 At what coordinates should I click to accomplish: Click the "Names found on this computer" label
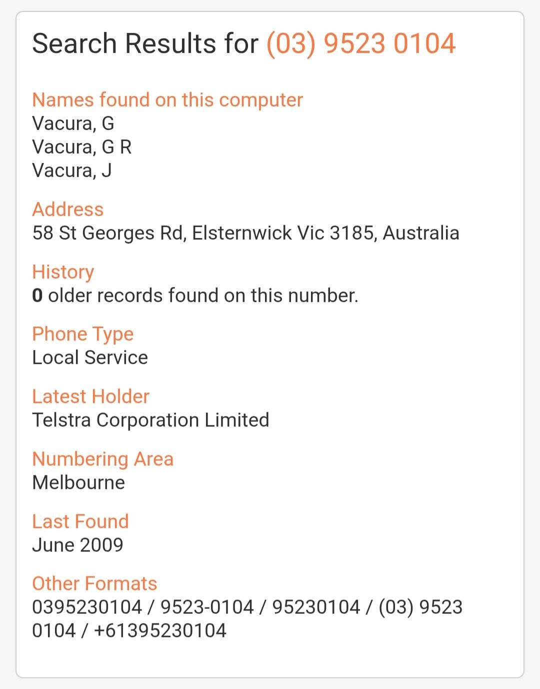(x=167, y=100)
